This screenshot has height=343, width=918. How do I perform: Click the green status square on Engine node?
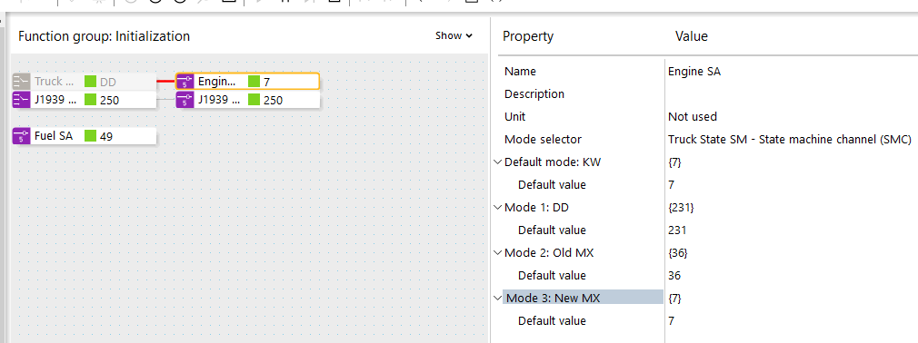[x=254, y=82]
